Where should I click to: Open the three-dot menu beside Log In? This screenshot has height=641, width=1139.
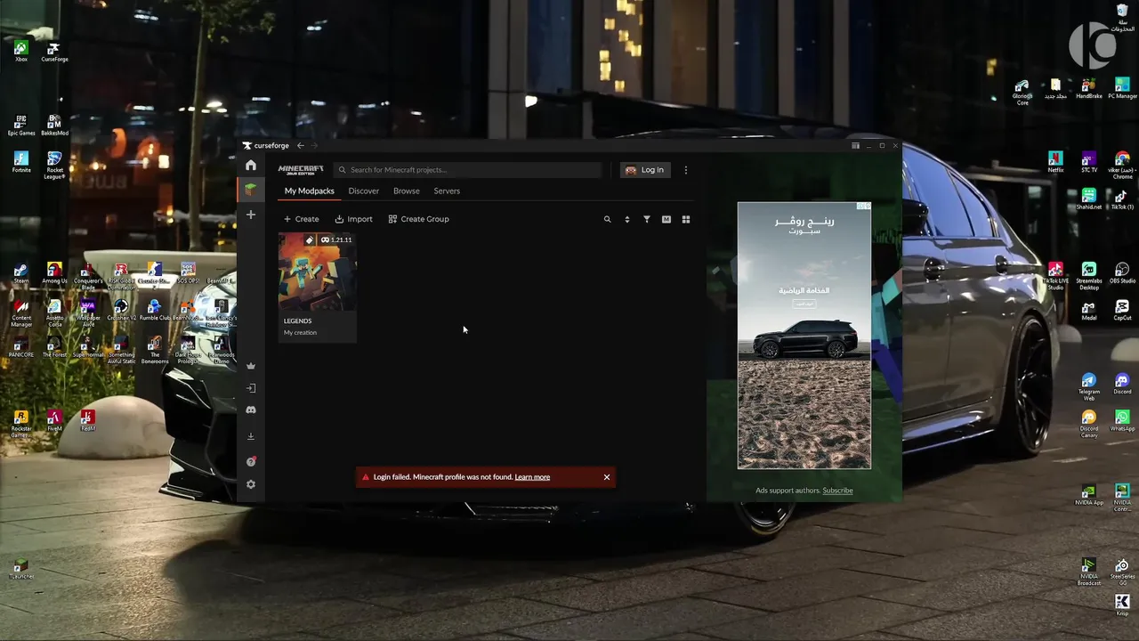(685, 170)
